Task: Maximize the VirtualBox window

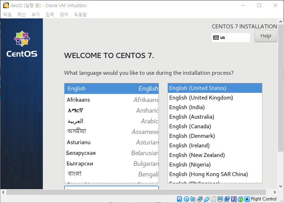Action: tap(259, 5)
